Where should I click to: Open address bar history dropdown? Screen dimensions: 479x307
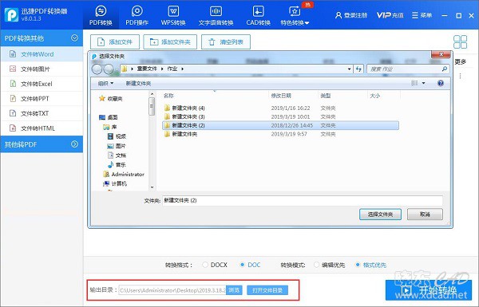click(349, 69)
